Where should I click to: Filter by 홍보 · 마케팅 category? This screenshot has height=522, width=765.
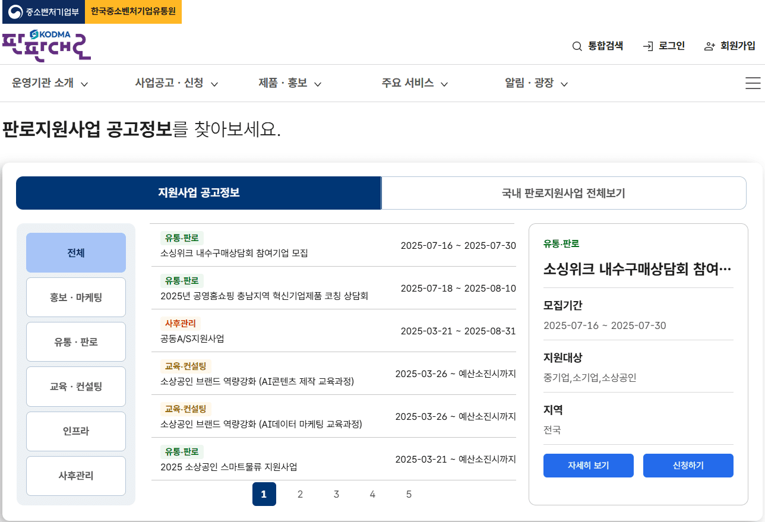coord(76,298)
